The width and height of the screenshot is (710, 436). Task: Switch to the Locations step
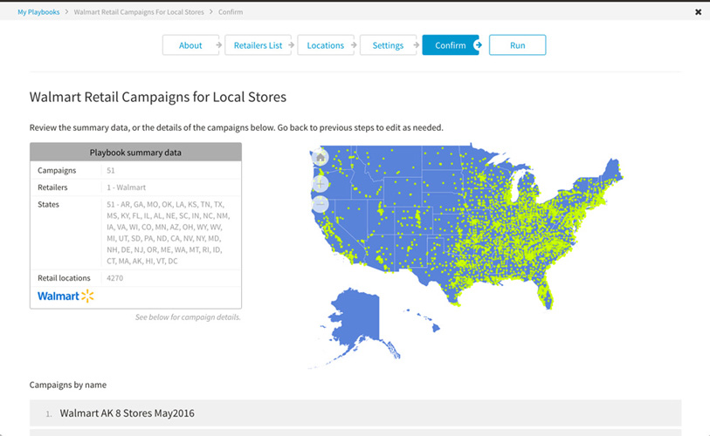point(326,45)
